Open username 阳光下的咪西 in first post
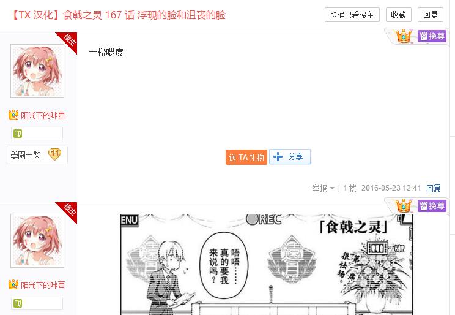Screen dimensions: 455x315 pyautogui.click(x=43, y=115)
